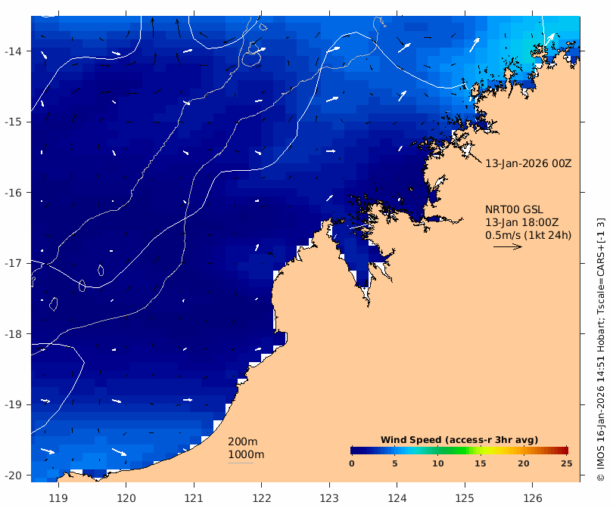Click the colorbar tick label '10'
Viewport: 613px width, 508px height.
[x=438, y=463]
